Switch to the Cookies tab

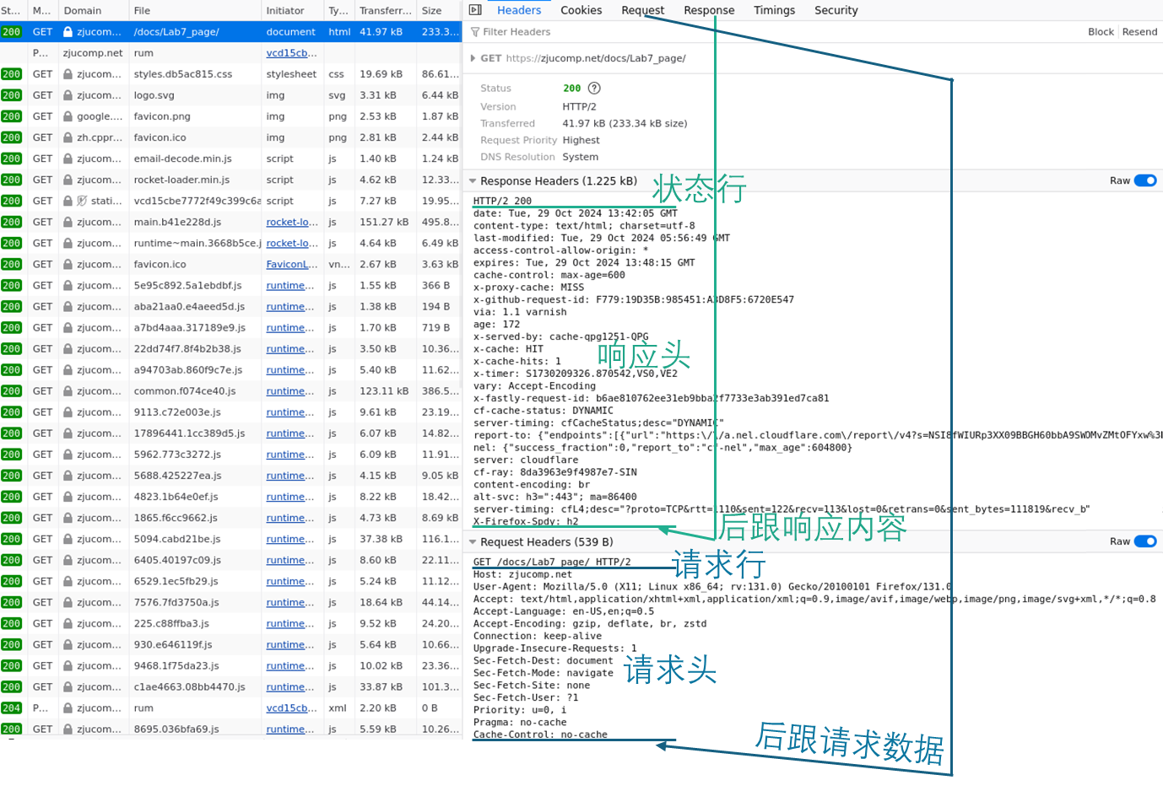click(x=581, y=10)
